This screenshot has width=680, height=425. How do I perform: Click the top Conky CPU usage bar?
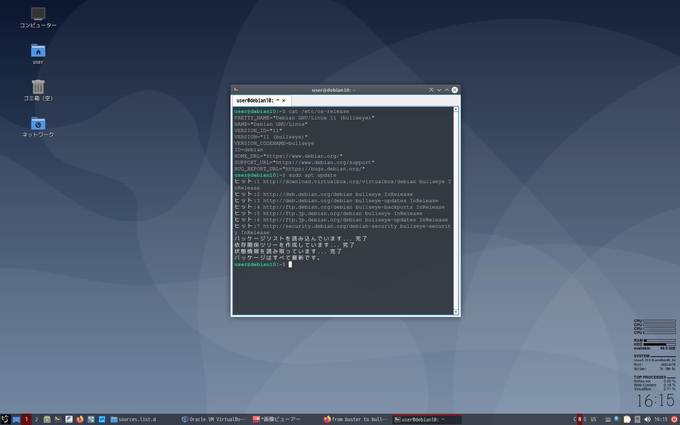tap(659, 321)
